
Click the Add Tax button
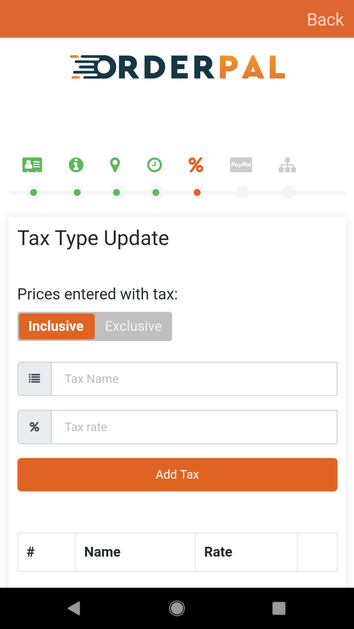177,475
